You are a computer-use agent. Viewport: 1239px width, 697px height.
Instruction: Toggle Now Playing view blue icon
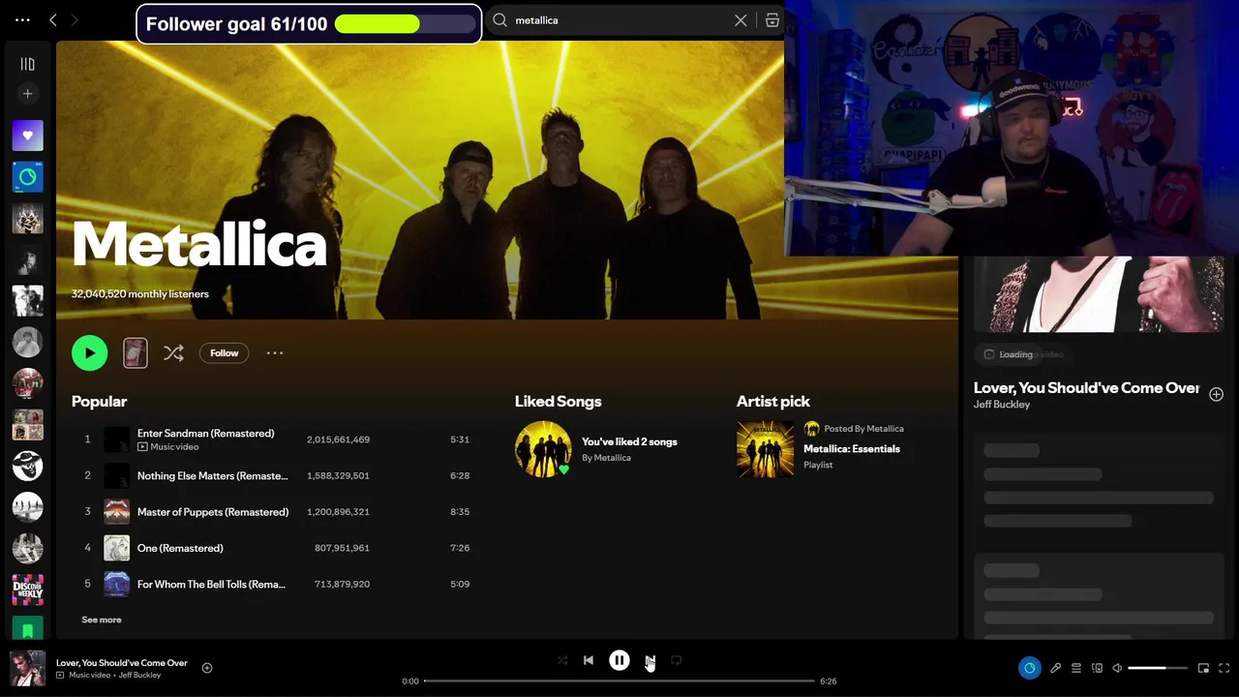(x=1029, y=668)
